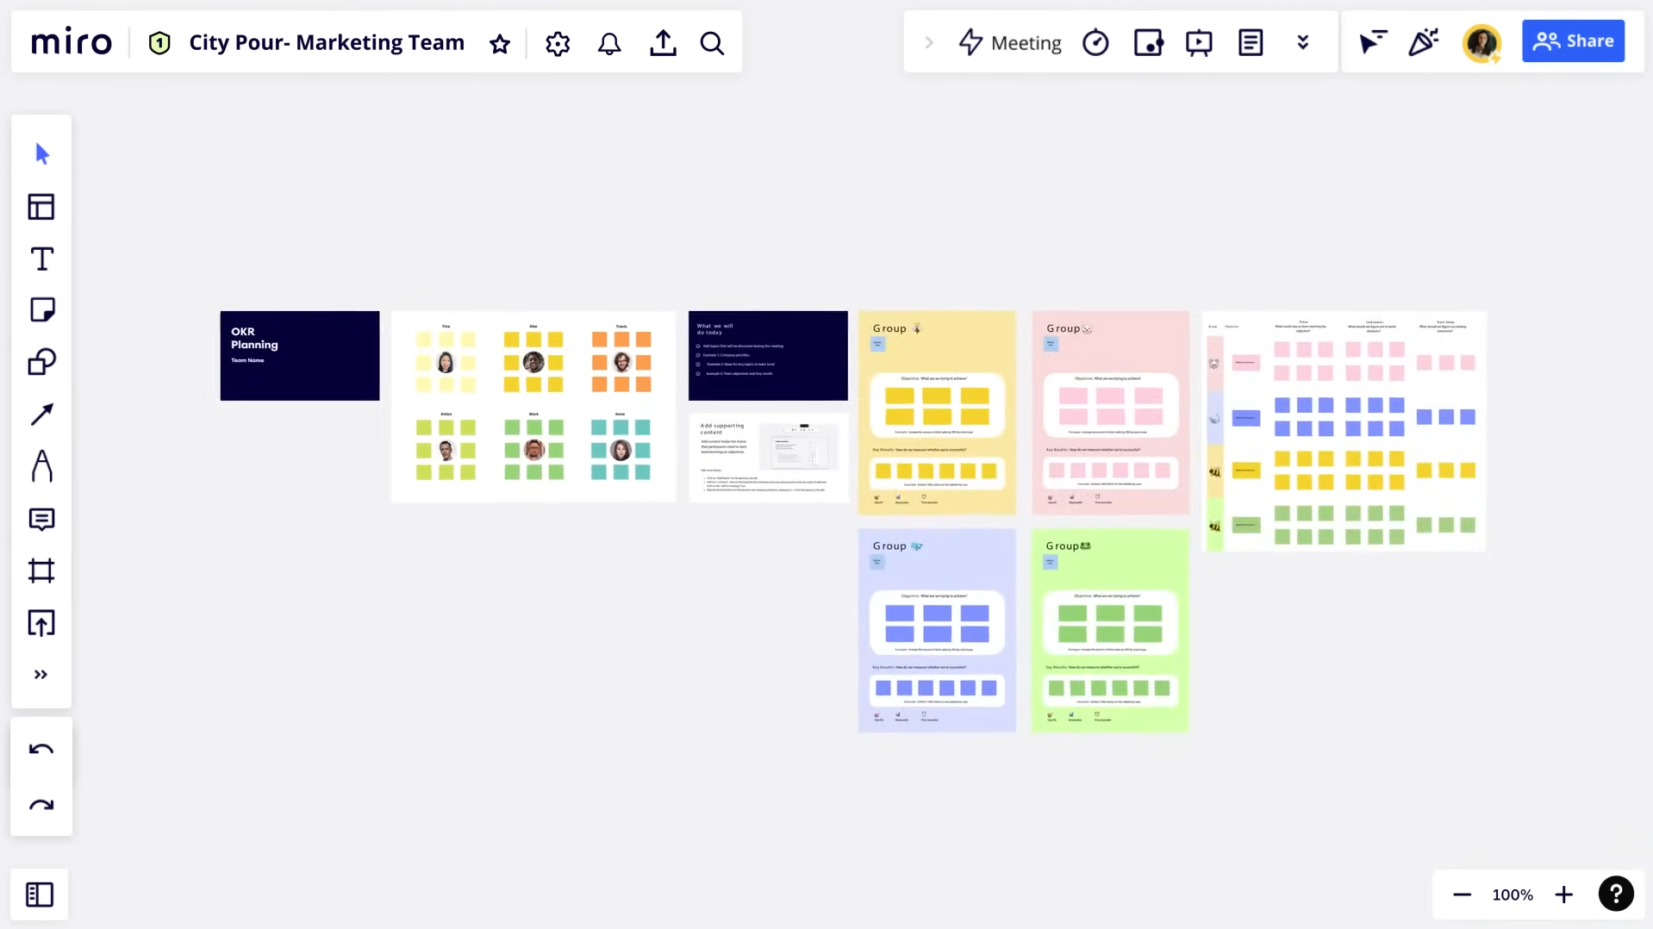
Task: Select the Pen drawing tool
Action: pyautogui.click(x=41, y=466)
